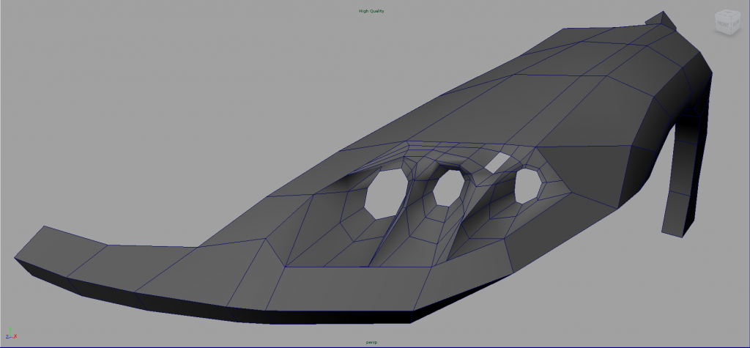The image size is (750, 348).
Task: Click the XYZ axis indicator gizmo
Action: click(10, 336)
